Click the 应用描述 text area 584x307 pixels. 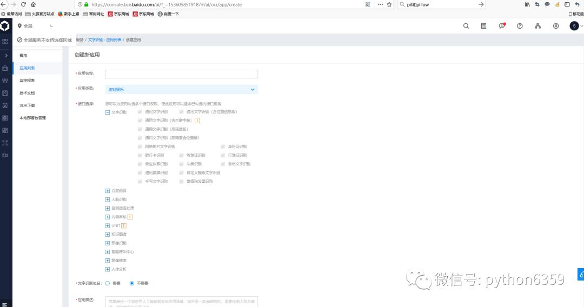click(x=181, y=302)
